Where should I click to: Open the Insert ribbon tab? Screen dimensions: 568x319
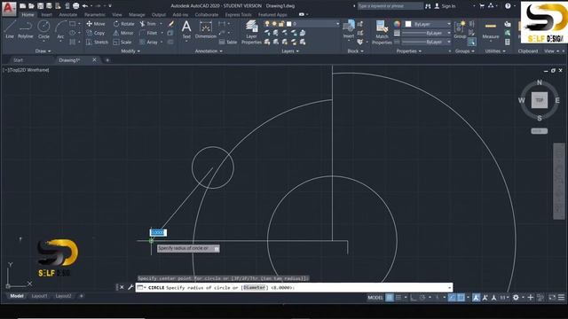tap(46, 15)
